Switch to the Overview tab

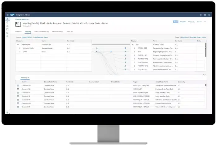click(18, 32)
